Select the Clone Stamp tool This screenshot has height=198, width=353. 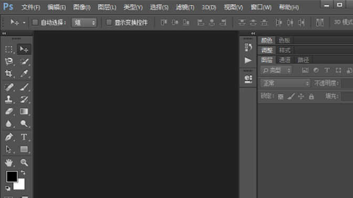pyautogui.click(x=8, y=99)
